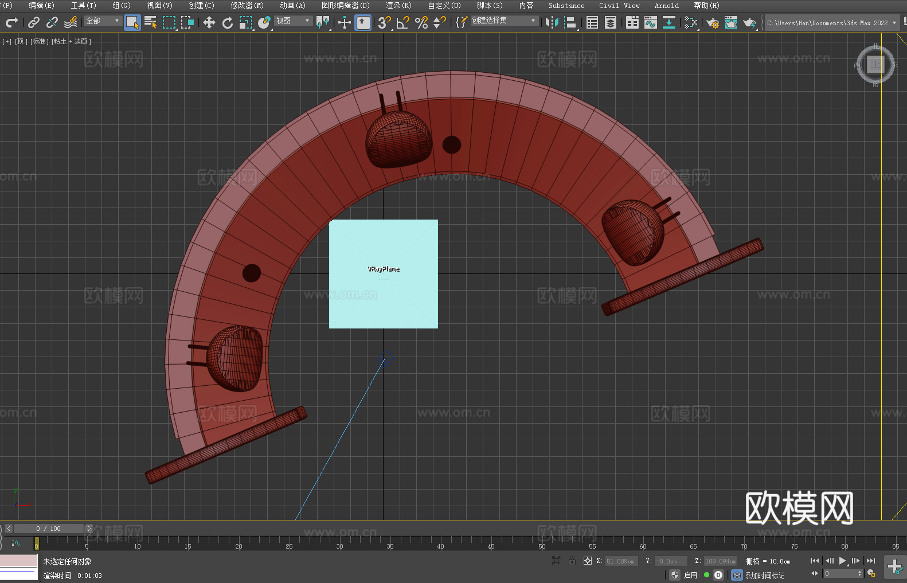The height and width of the screenshot is (583, 907).
Task: Activate Select and Place tool
Action: point(264,22)
